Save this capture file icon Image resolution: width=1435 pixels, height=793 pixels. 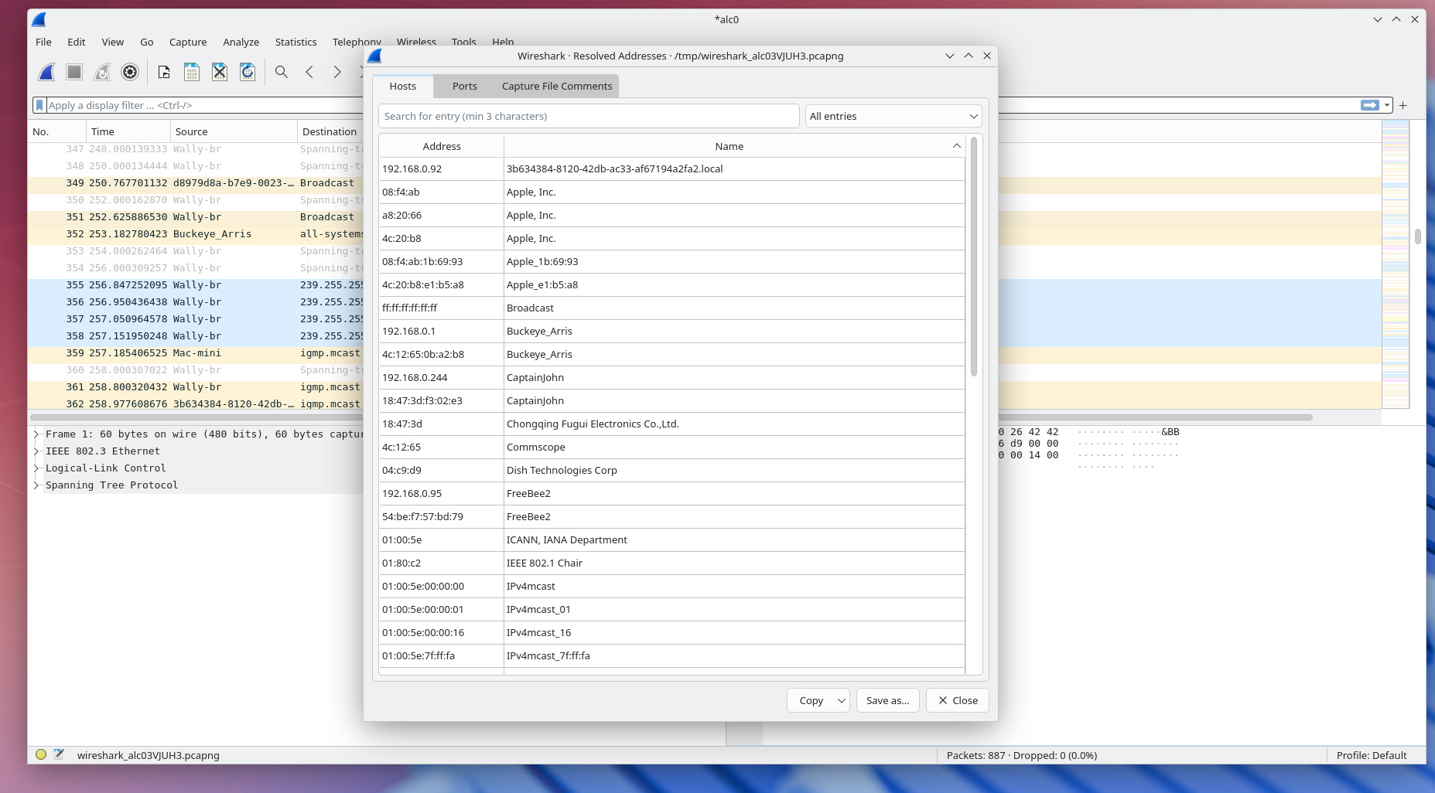coord(192,72)
